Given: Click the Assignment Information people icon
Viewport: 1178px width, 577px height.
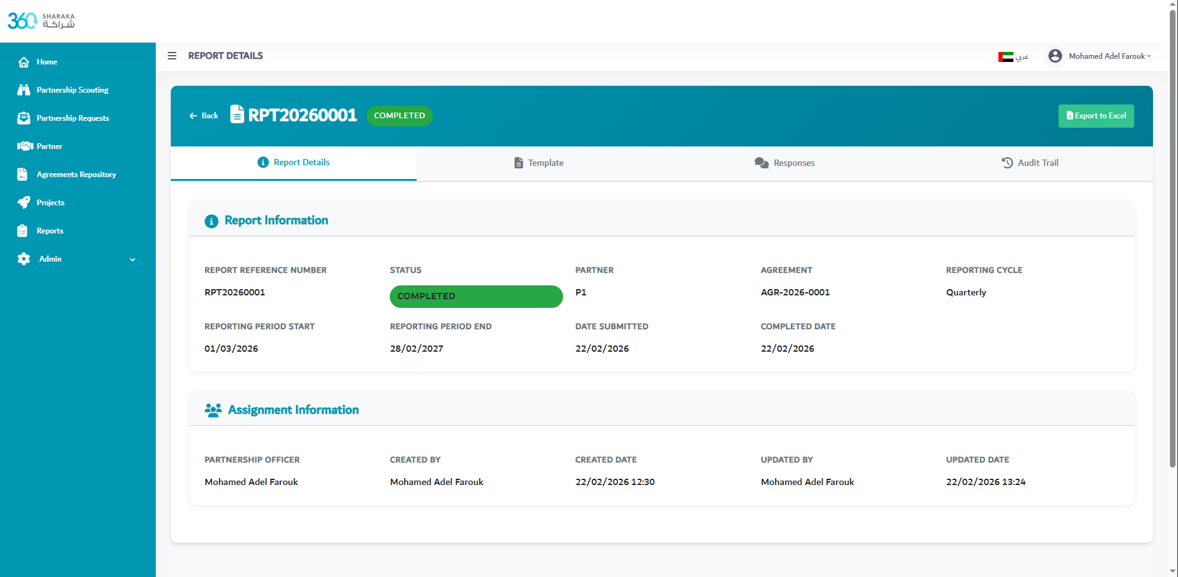Looking at the screenshot, I should 213,410.
